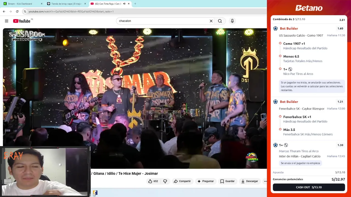Screen dimensions: 351x197
Task: Click the Descargar button
Action: click(x=250, y=181)
